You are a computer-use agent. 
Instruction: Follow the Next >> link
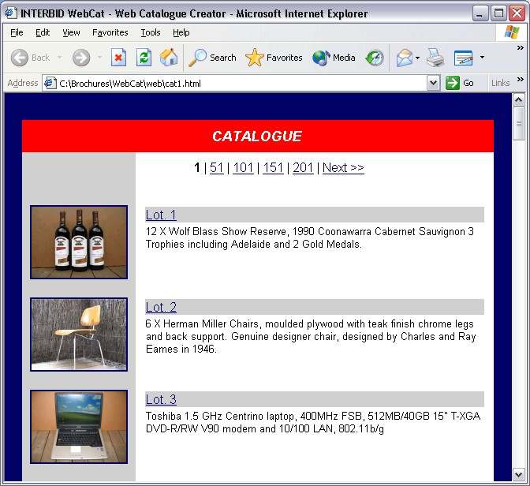coord(343,168)
